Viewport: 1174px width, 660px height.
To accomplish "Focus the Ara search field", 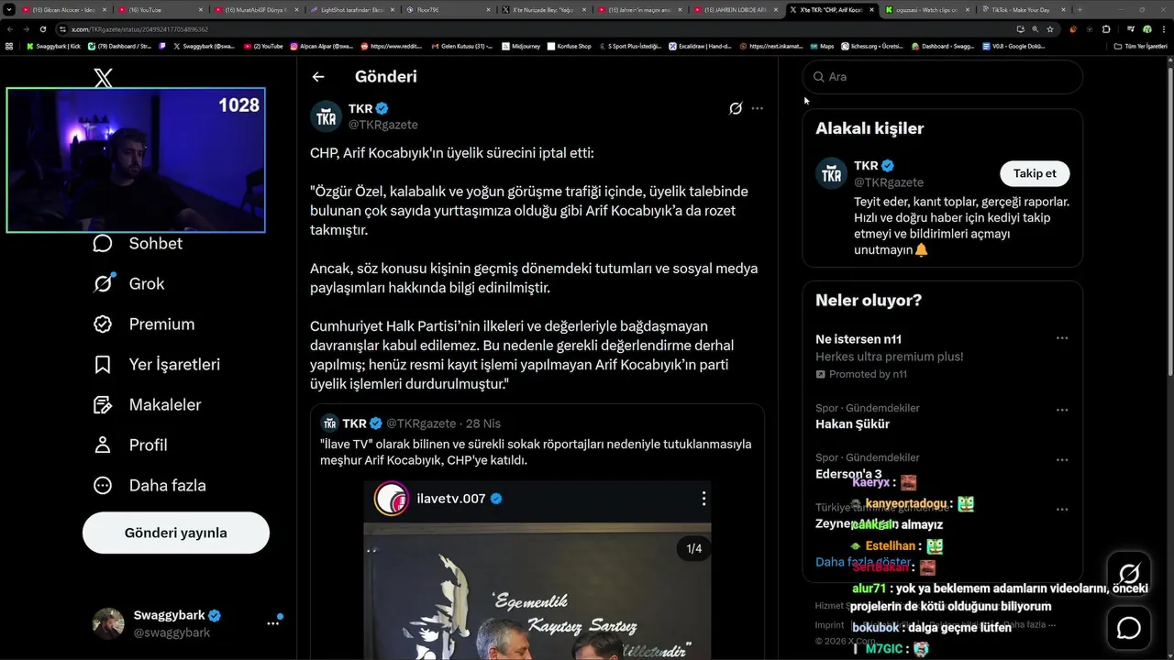I will tap(943, 77).
